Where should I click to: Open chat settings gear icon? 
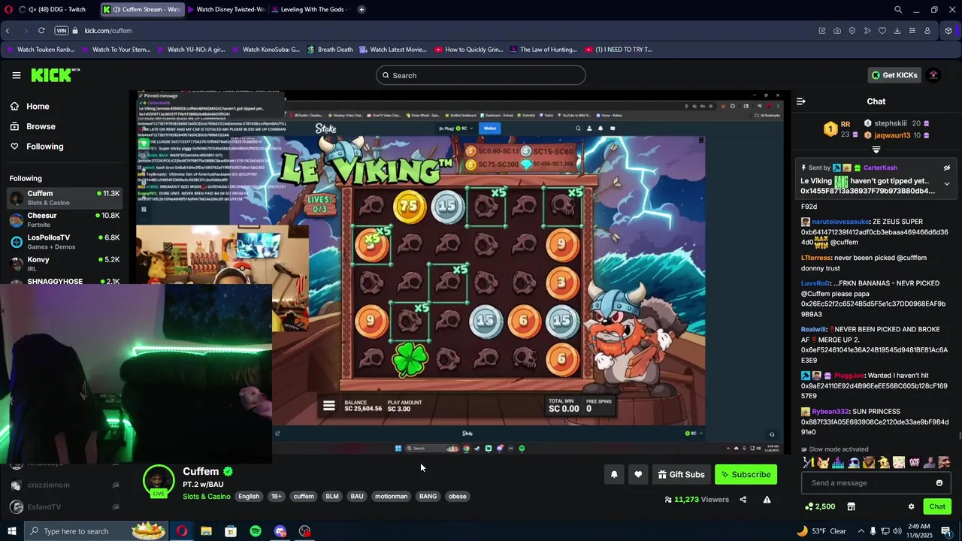coord(911,506)
